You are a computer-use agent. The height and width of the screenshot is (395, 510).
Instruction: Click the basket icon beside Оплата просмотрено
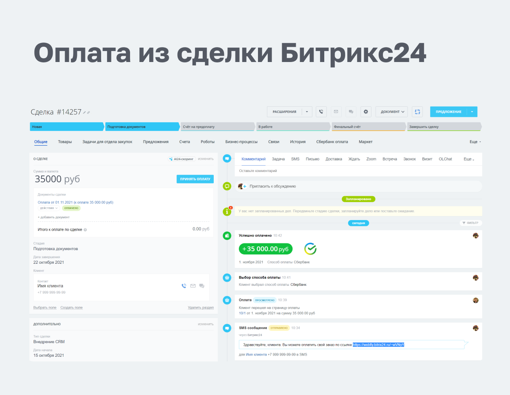click(227, 300)
